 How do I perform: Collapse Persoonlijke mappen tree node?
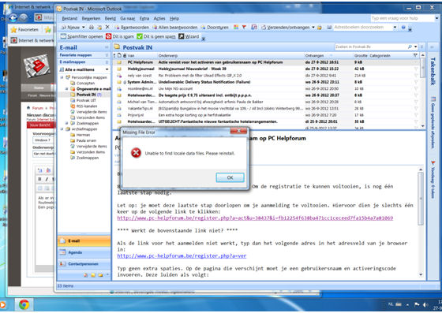coord(62,77)
